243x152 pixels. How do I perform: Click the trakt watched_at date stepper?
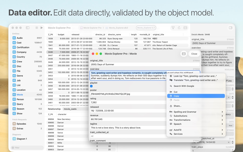tap(233, 142)
